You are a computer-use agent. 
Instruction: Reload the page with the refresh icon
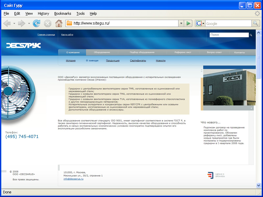tap(36, 23)
